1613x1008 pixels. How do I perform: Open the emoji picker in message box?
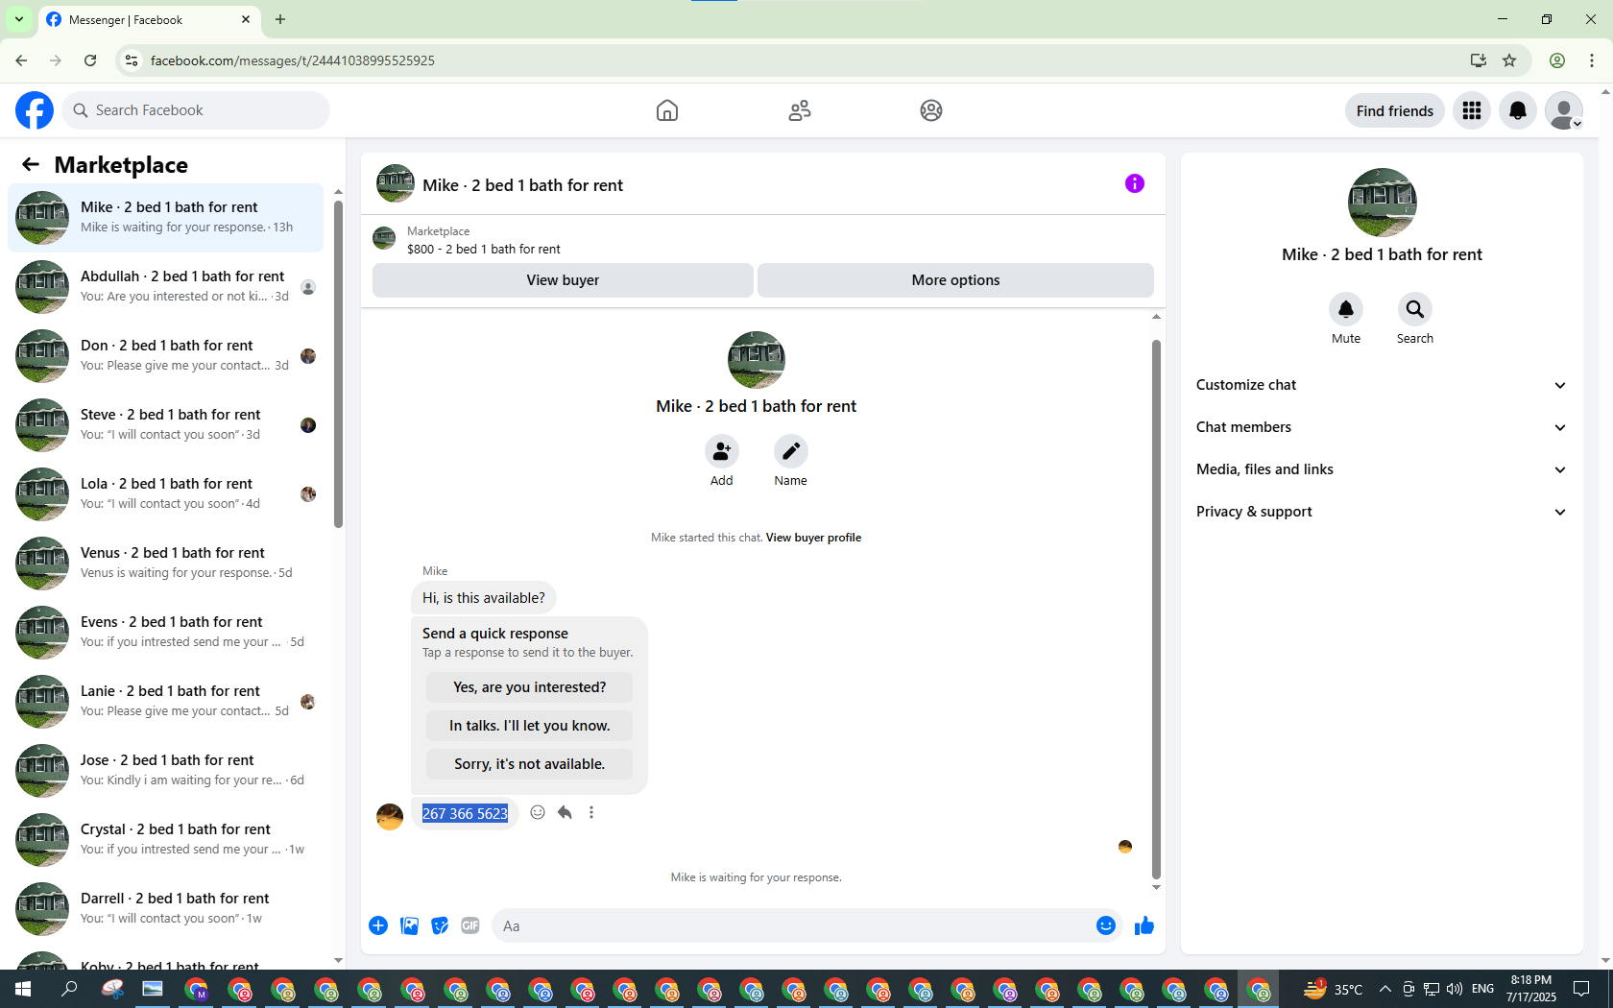point(1106,925)
